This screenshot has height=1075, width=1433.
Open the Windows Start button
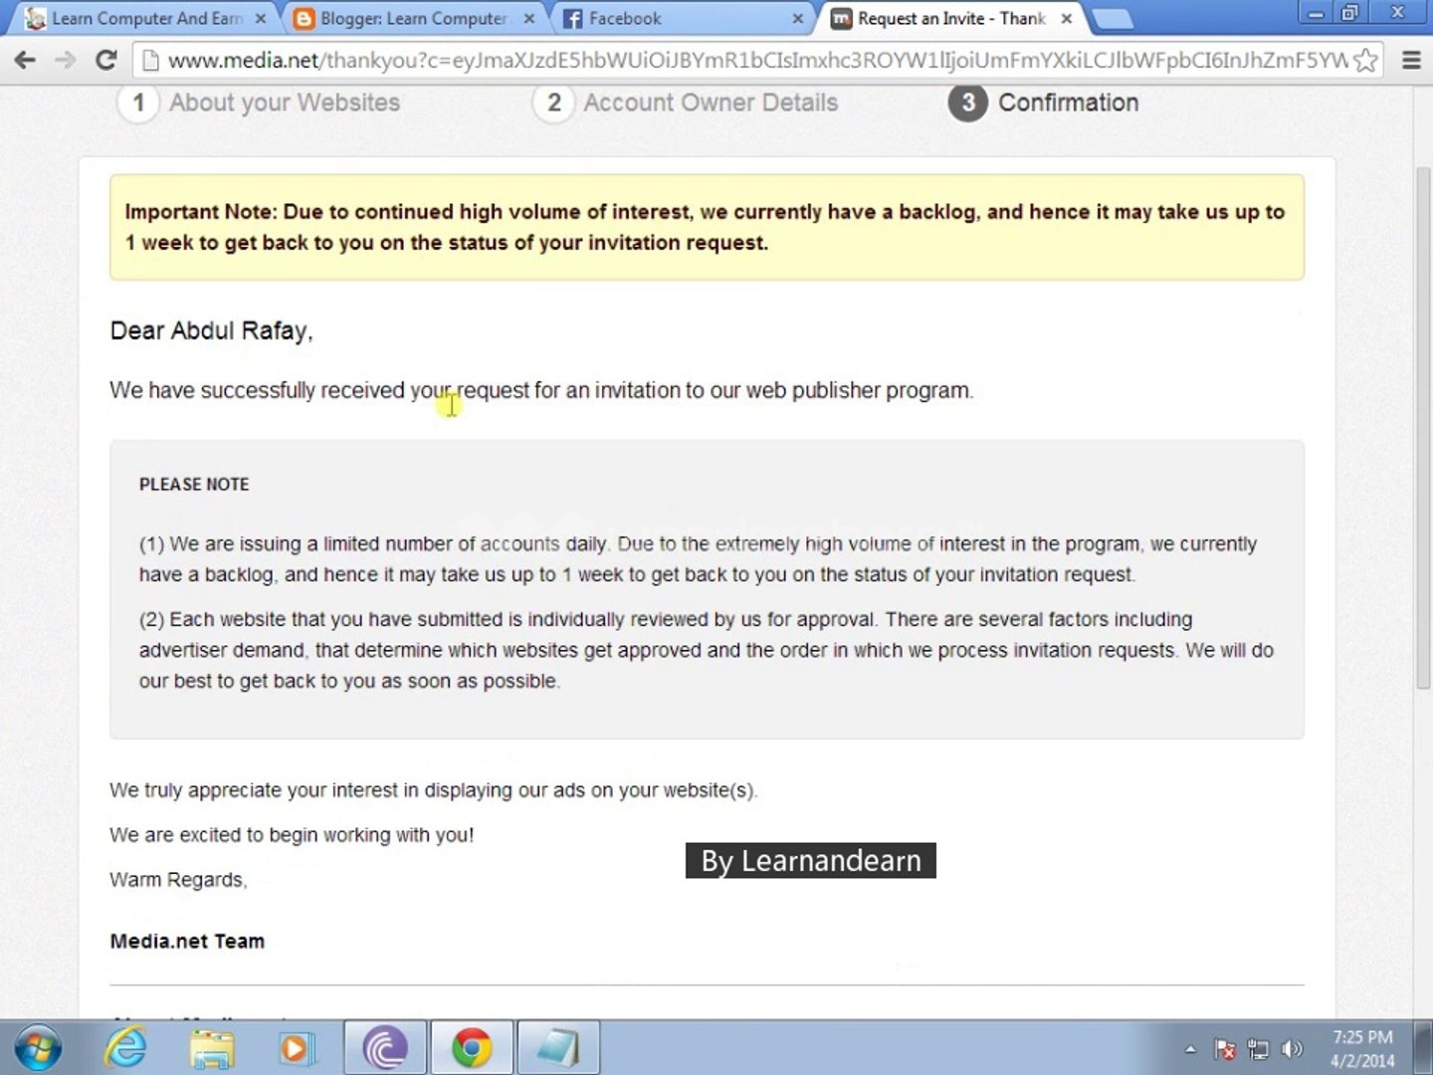tap(38, 1048)
